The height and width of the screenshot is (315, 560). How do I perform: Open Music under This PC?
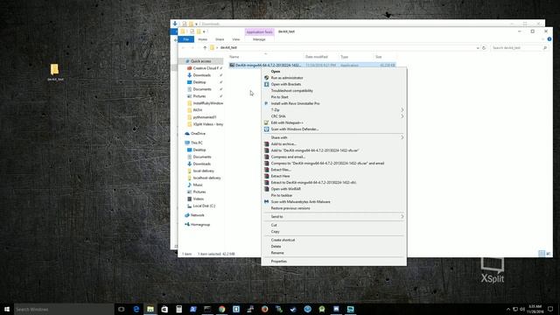point(198,185)
